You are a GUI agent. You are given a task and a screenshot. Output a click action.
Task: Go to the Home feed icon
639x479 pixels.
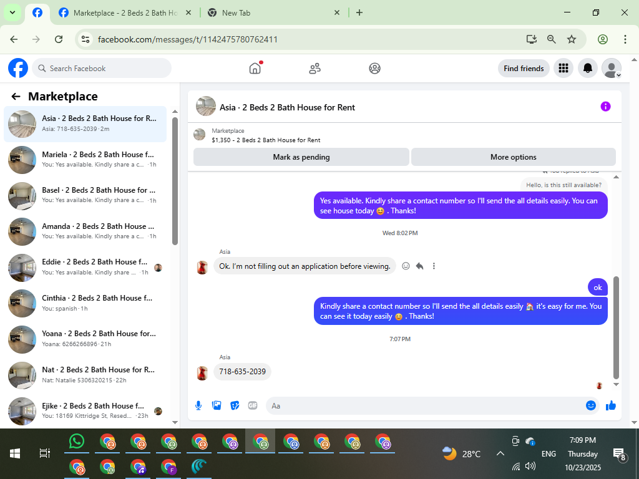click(255, 68)
